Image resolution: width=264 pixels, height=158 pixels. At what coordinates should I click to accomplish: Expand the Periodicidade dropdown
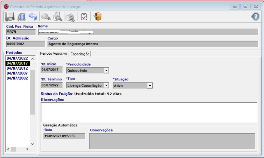(x=106, y=70)
